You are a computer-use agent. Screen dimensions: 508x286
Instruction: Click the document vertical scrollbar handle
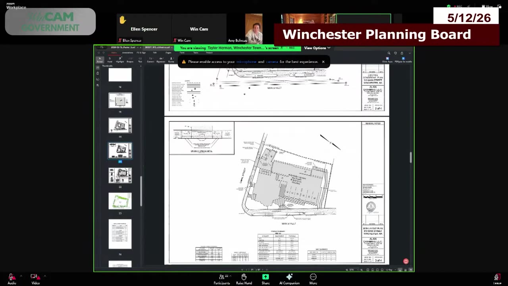click(411, 157)
